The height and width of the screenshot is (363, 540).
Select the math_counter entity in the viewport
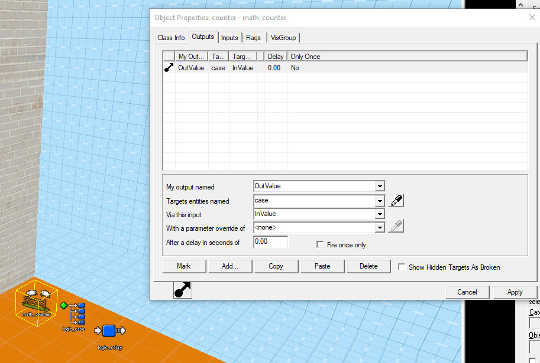[x=35, y=301]
